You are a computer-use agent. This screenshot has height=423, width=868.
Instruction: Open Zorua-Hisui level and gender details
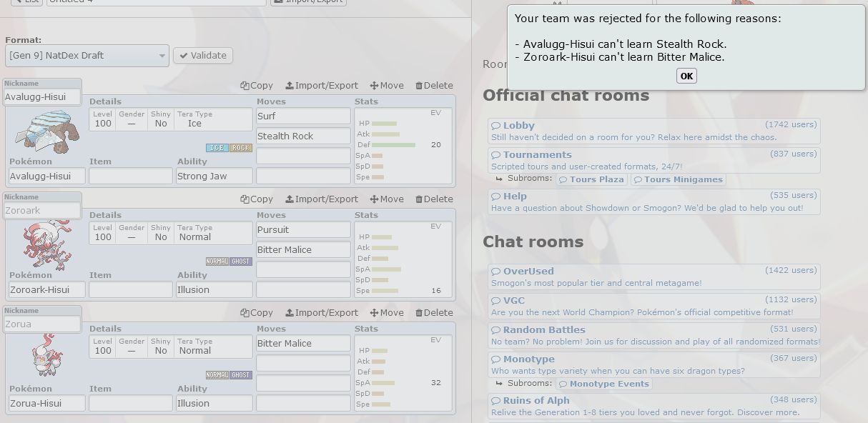171,347
